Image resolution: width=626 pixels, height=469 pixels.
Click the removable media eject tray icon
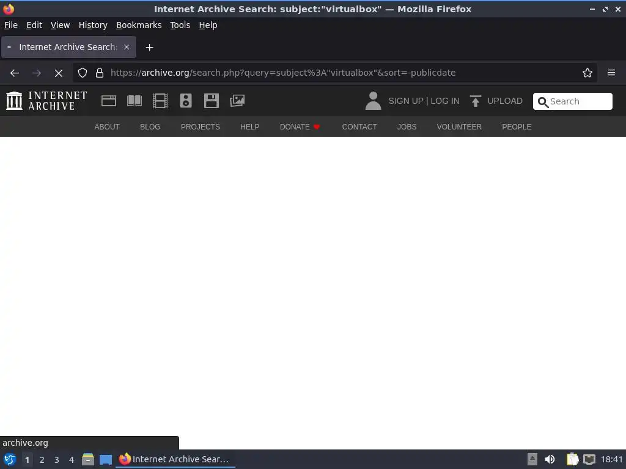coord(532,459)
